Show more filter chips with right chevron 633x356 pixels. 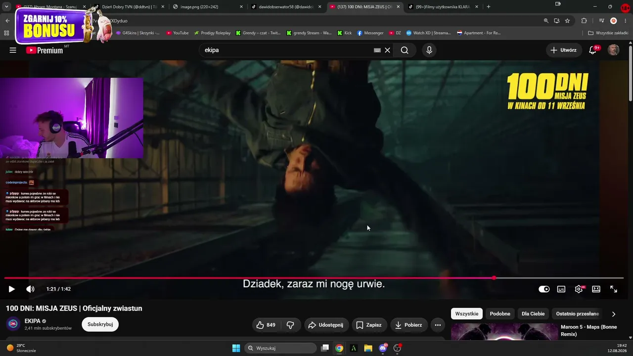click(614, 314)
